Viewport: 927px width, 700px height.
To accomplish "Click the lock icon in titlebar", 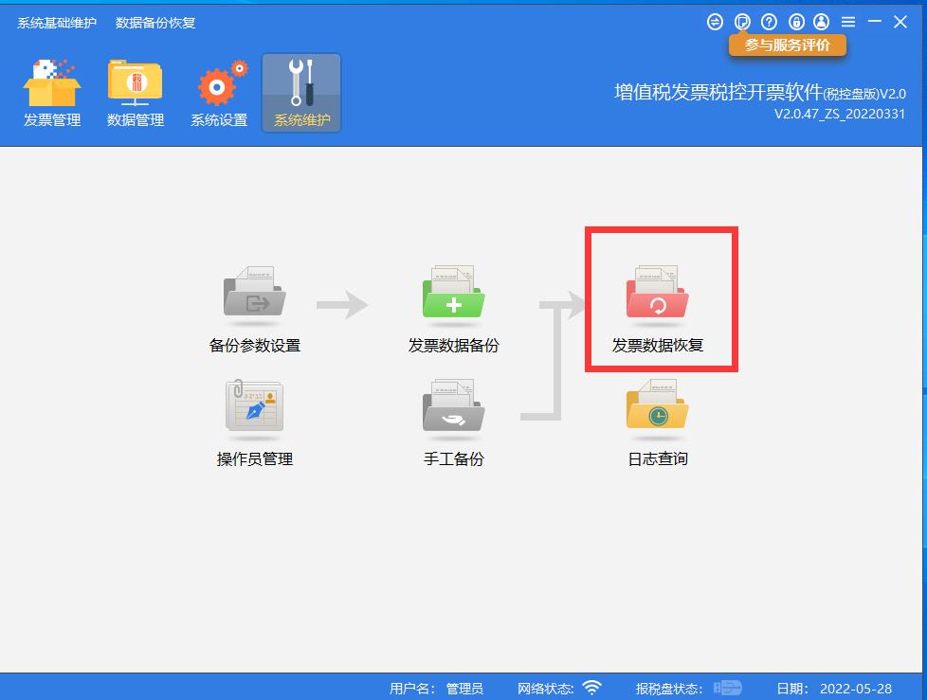I will tap(797, 21).
